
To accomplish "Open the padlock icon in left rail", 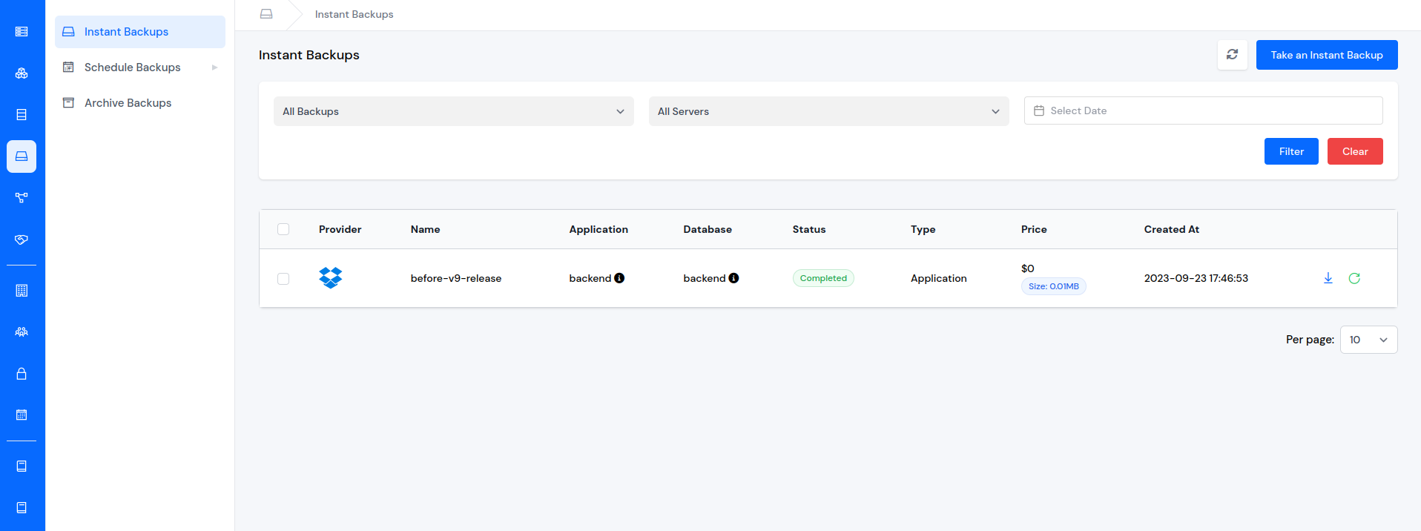I will [22, 374].
